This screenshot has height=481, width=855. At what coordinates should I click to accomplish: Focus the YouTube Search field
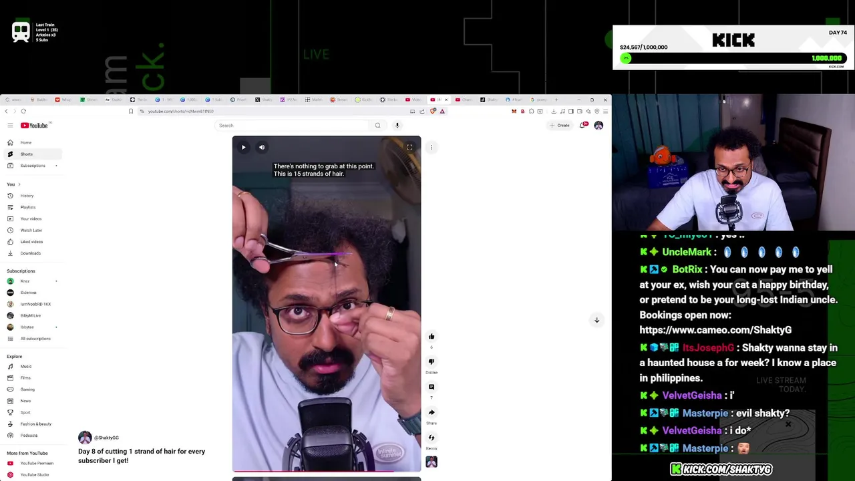pos(293,126)
